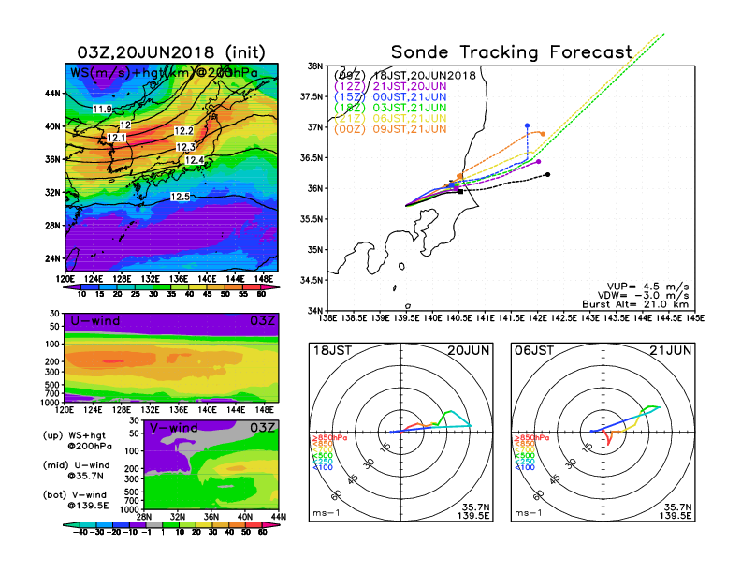Click the 145E longitude label on tracking map
The width and height of the screenshot is (741, 573).
(x=694, y=318)
